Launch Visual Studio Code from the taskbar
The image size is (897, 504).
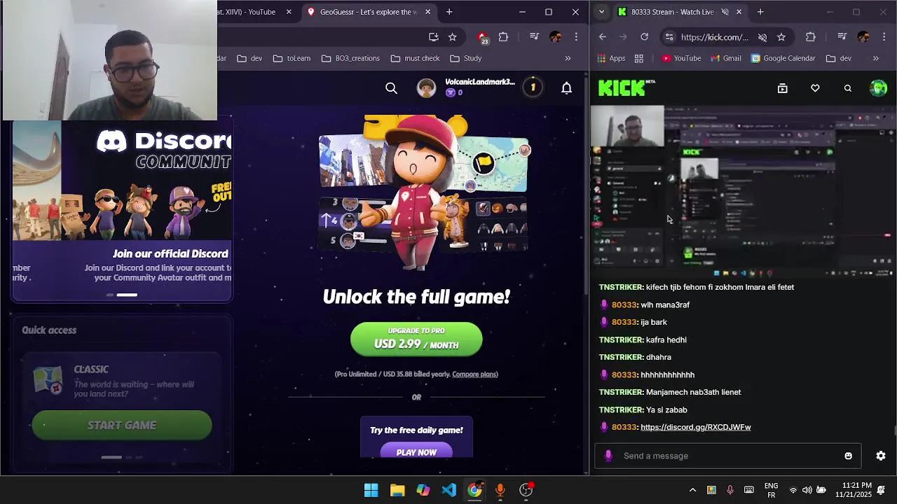449,490
